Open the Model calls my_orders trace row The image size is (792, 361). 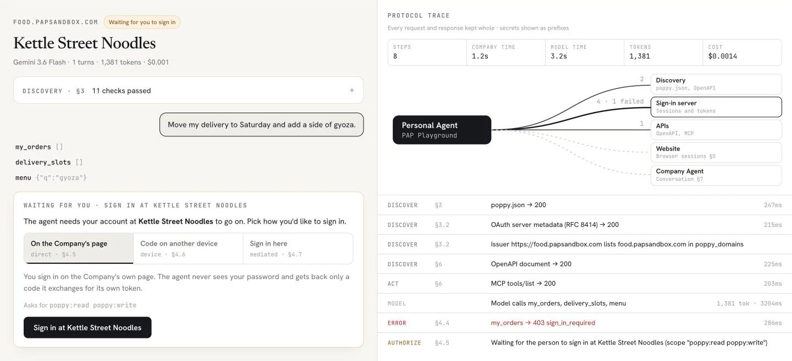[x=585, y=303]
